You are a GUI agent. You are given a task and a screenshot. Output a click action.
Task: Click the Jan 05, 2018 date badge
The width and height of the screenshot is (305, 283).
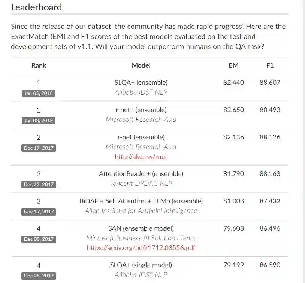click(x=39, y=93)
